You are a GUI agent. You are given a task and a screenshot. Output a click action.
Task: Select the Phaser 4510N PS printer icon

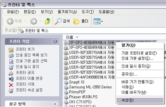point(66,97)
